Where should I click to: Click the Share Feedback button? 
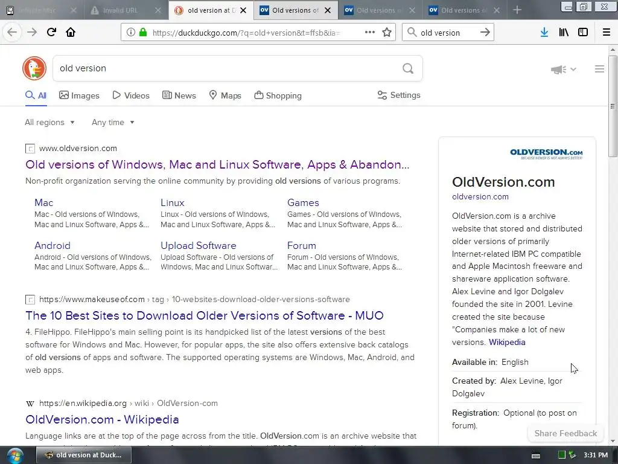coord(565,433)
